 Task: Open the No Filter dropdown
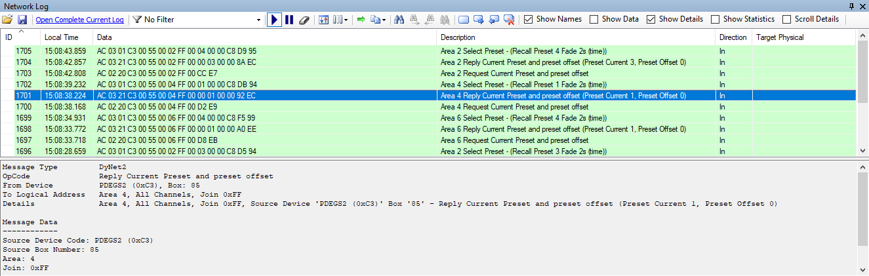click(259, 20)
